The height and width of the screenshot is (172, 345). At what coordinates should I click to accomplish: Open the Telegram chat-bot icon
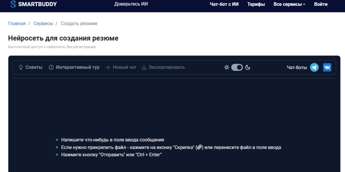[314, 67]
